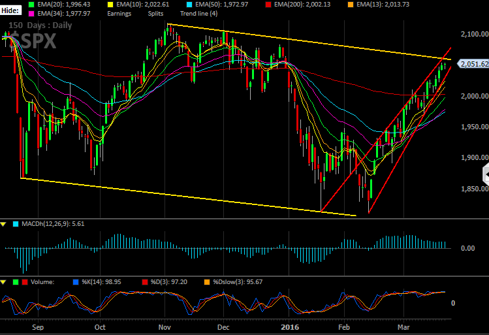
Task: Click the orange %Dslow(3) color swatch
Action: point(207,282)
